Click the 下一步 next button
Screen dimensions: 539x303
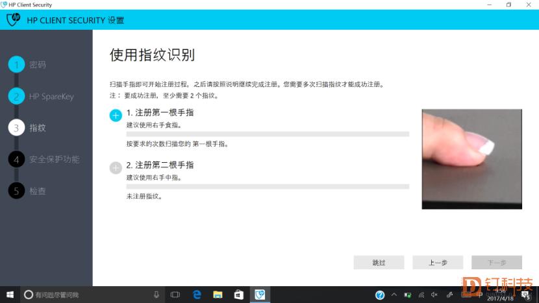[x=497, y=263]
